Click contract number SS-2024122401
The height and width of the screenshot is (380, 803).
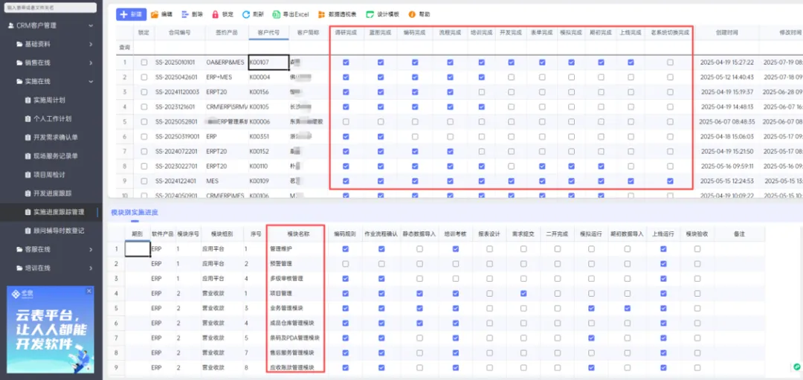tap(175, 181)
